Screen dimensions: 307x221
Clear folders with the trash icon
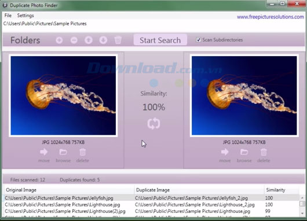tap(118, 40)
